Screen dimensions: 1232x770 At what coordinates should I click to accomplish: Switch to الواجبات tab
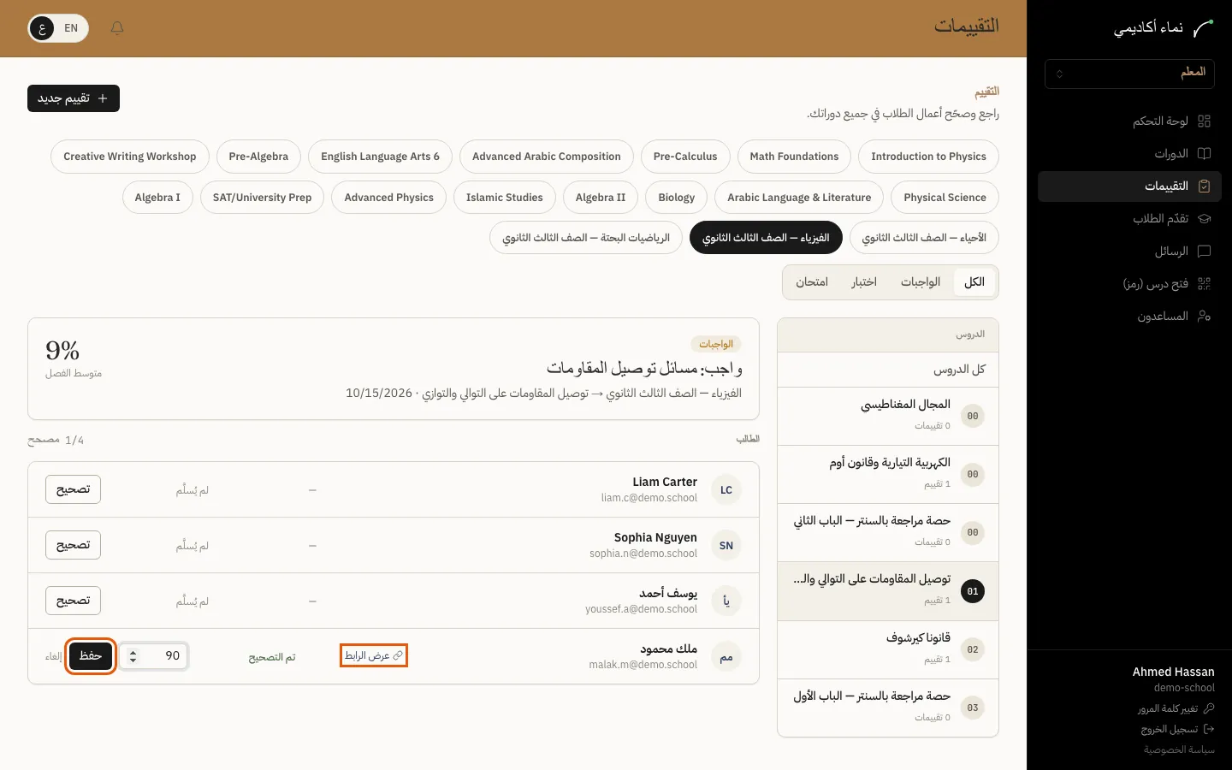pos(921,282)
